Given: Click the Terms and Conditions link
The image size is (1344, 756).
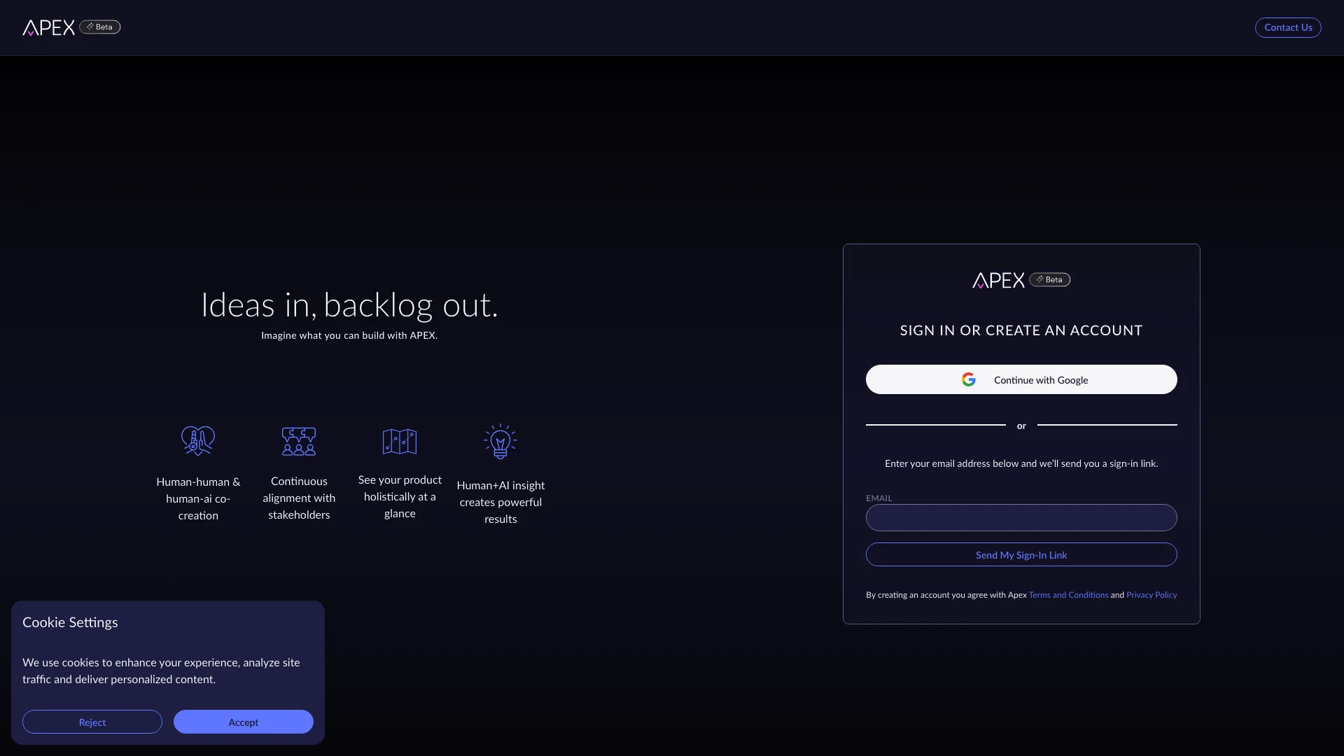Looking at the screenshot, I should (1068, 594).
